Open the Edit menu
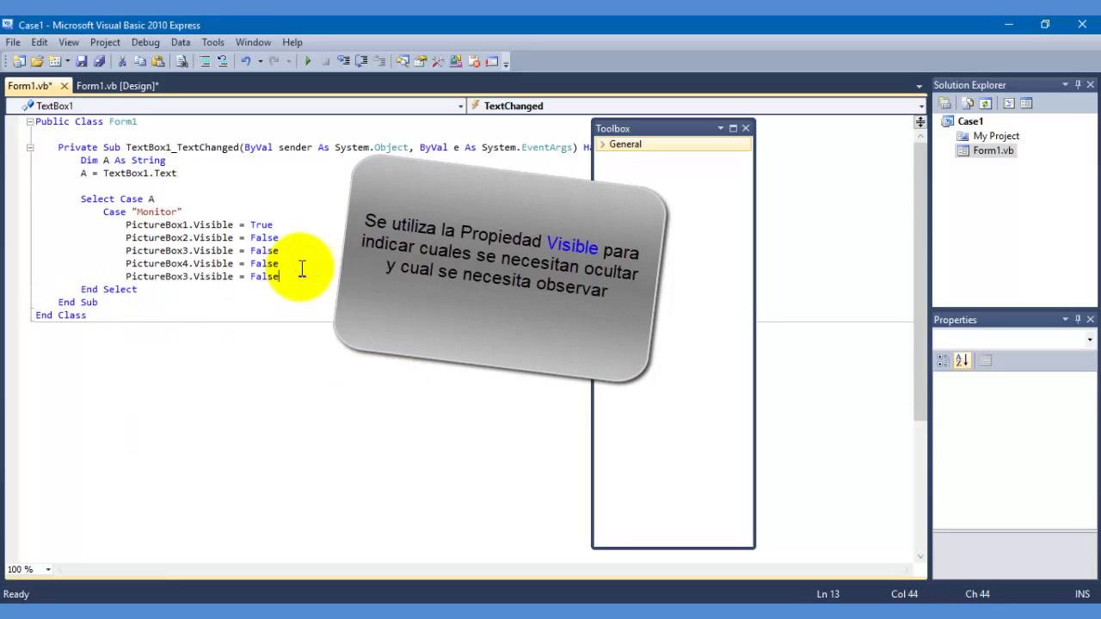Screen dimensions: 1101x619 (x=40, y=42)
